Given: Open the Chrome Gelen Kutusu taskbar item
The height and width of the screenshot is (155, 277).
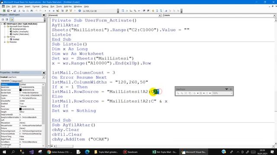Looking at the screenshot, I should [60, 152].
